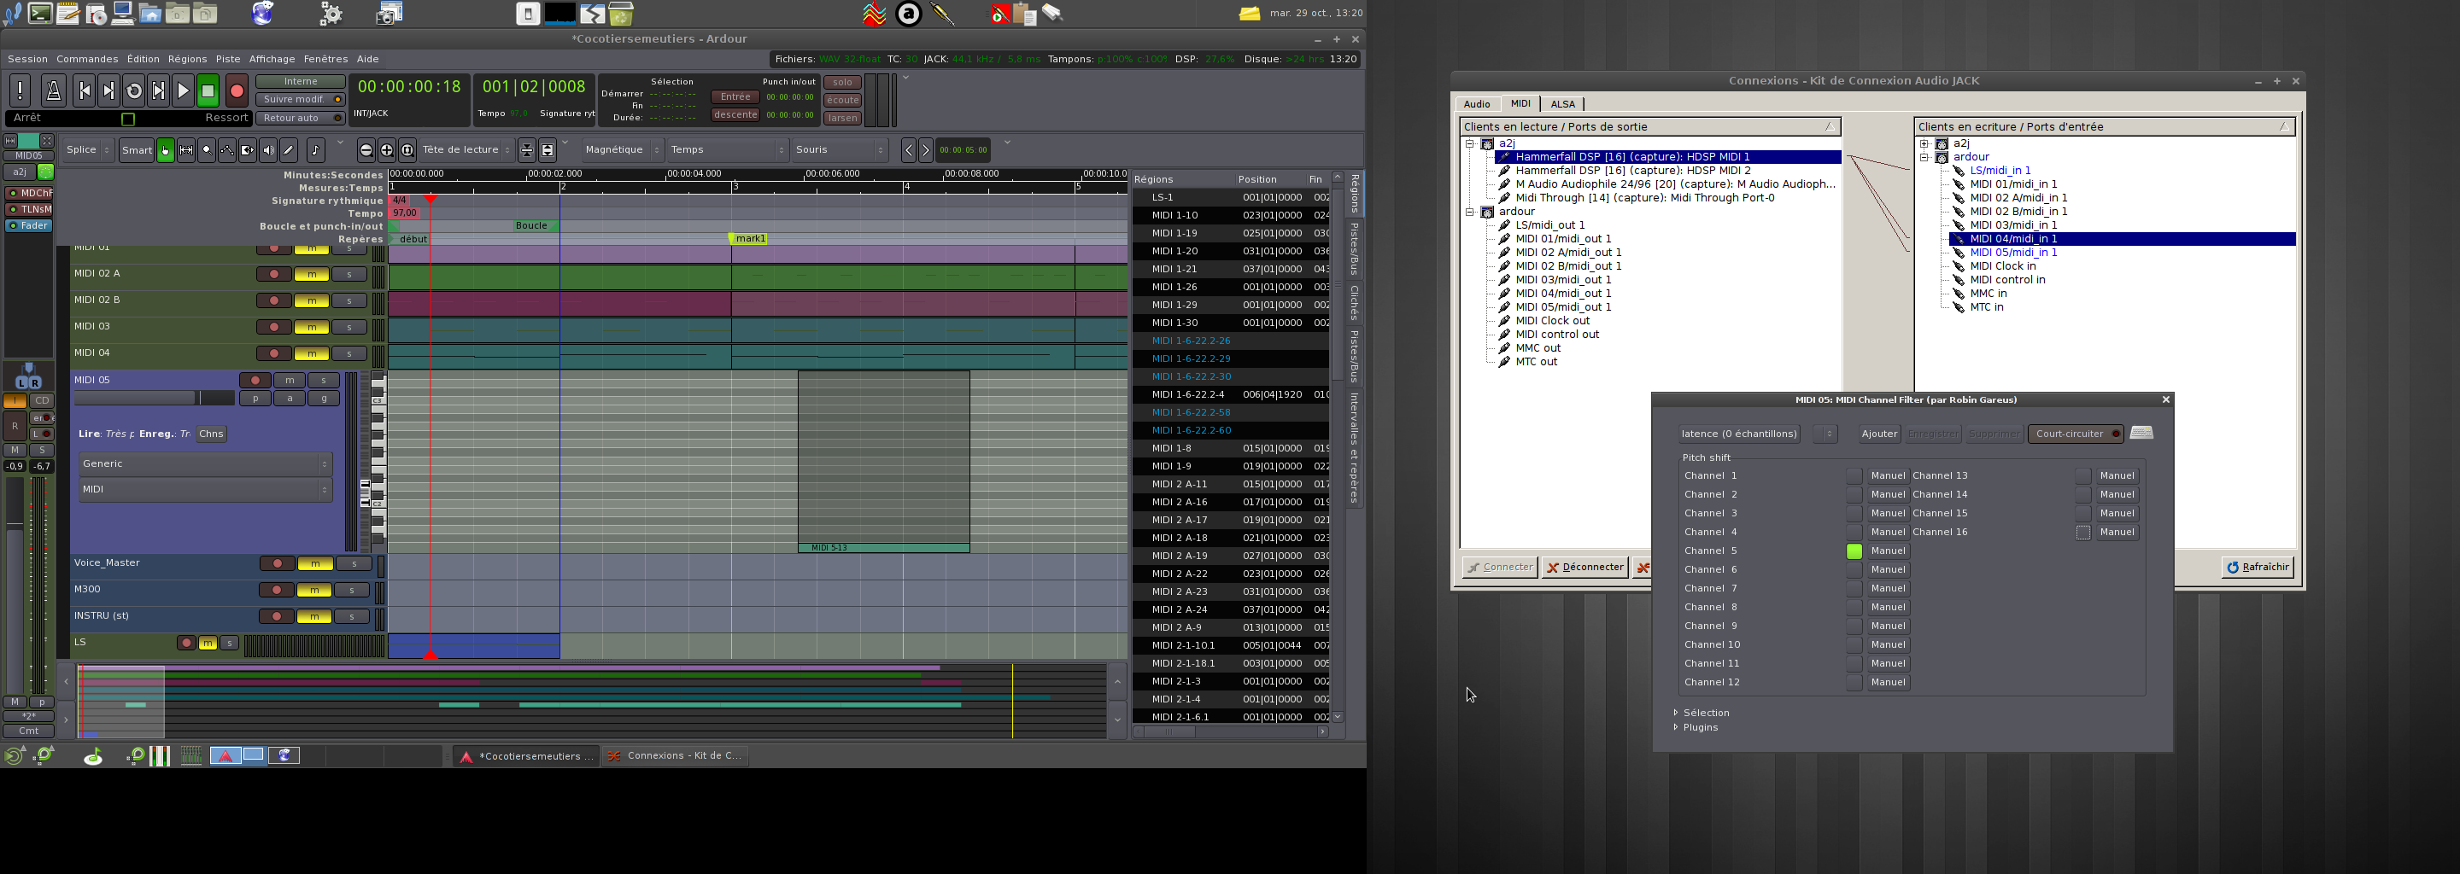This screenshot has width=2460, height=874.
Task: Open the Fenêtres menu
Action: [x=325, y=59]
